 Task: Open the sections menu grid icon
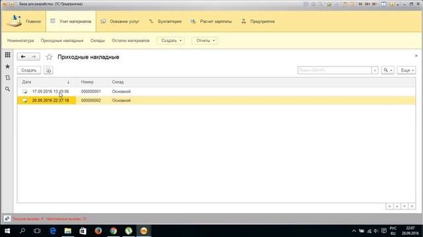coord(7,55)
